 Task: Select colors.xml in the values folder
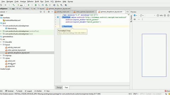coord(11,61)
